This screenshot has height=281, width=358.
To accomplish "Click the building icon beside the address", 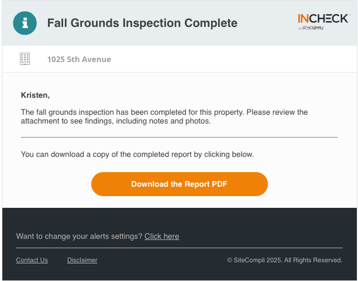I will coord(25,59).
